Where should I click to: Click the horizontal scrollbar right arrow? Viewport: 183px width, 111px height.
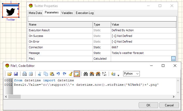(x=173, y=97)
